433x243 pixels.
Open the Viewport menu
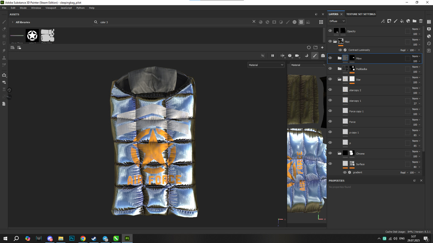click(x=51, y=8)
